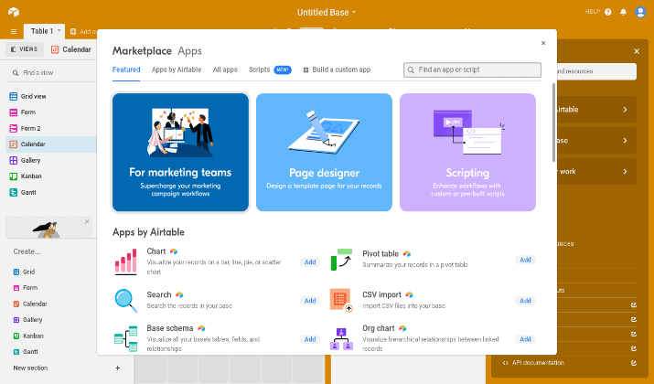
Task: Switch to the Featured tab
Action: coord(126,69)
